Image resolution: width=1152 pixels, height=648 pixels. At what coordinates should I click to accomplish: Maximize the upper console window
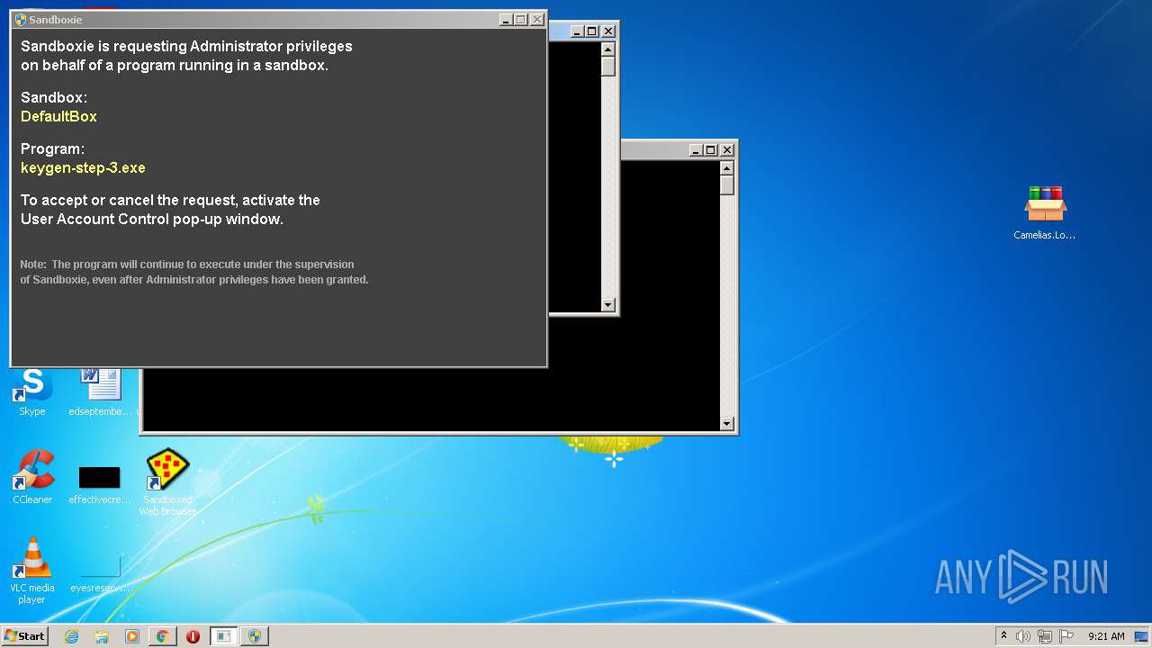[x=592, y=31]
